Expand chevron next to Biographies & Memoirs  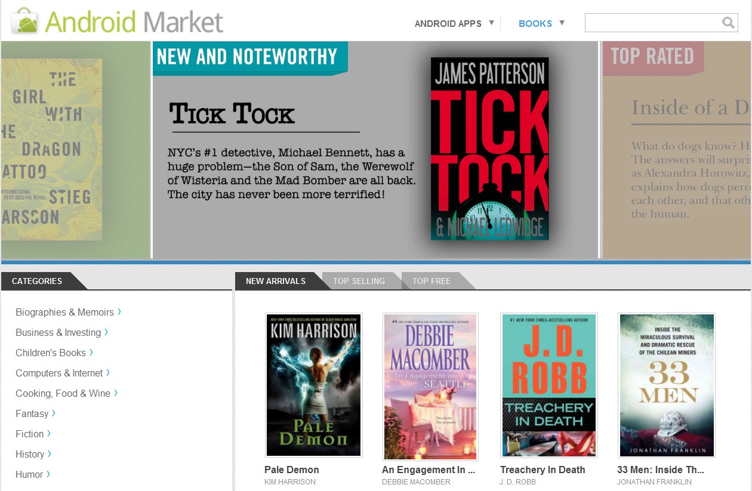click(119, 311)
